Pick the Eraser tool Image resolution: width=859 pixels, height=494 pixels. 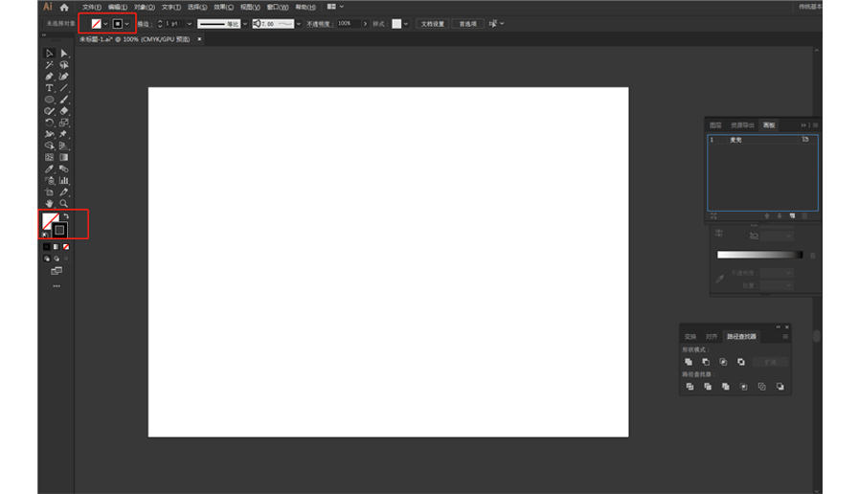click(x=64, y=111)
